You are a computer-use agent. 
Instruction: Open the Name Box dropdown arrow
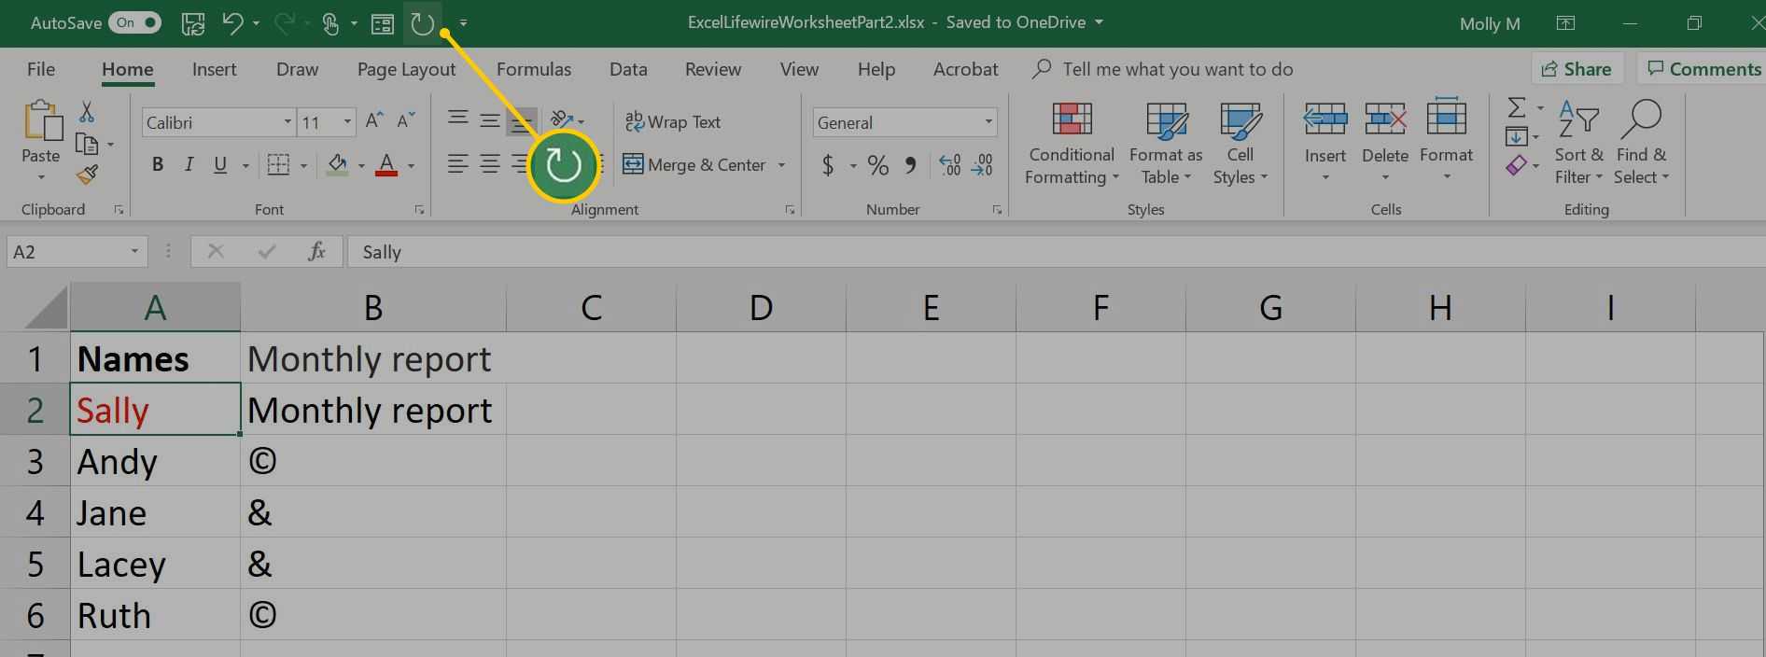(134, 252)
